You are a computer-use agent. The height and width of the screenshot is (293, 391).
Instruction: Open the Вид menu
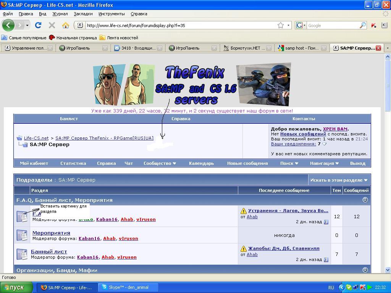point(43,14)
